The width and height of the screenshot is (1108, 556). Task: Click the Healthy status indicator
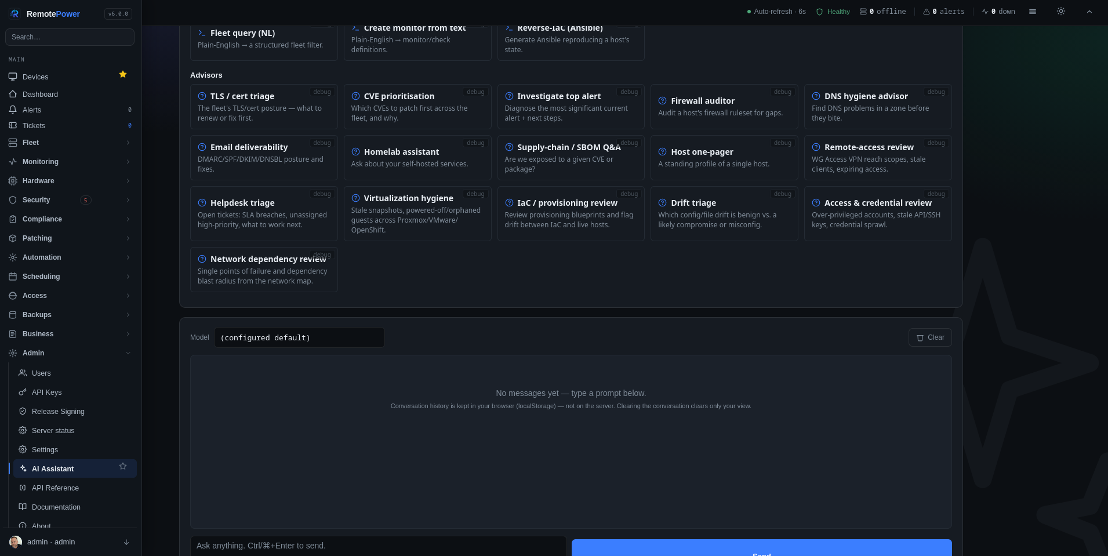click(833, 12)
